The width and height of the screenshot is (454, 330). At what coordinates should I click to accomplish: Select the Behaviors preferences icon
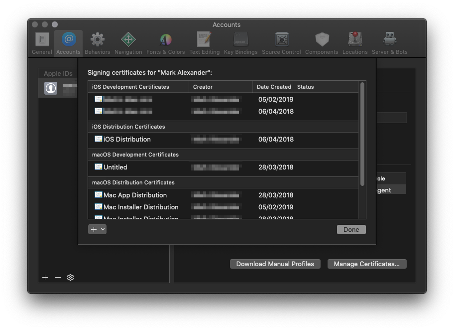[x=97, y=43]
